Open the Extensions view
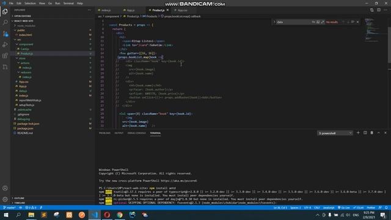This screenshot has width=391, height=220. pyautogui.click(x=5, y=56)
